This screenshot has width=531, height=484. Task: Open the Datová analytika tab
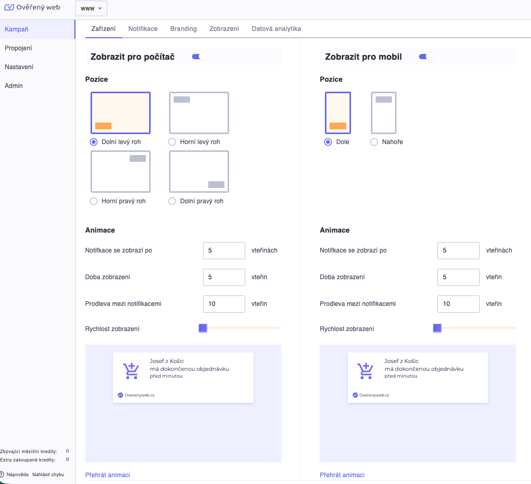(276, 29)
